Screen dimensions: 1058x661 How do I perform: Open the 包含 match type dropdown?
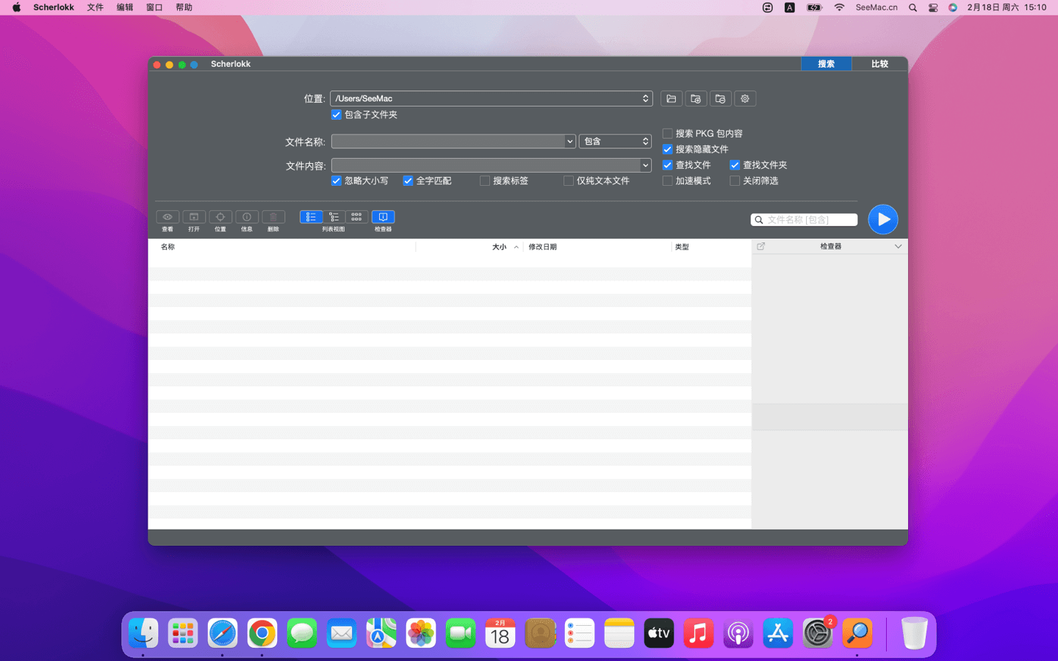click(x=615, y=141)
